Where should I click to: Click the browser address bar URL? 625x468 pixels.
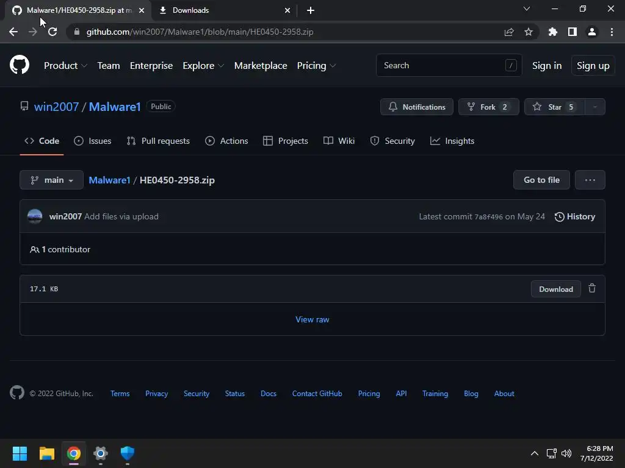click(200, 32)
